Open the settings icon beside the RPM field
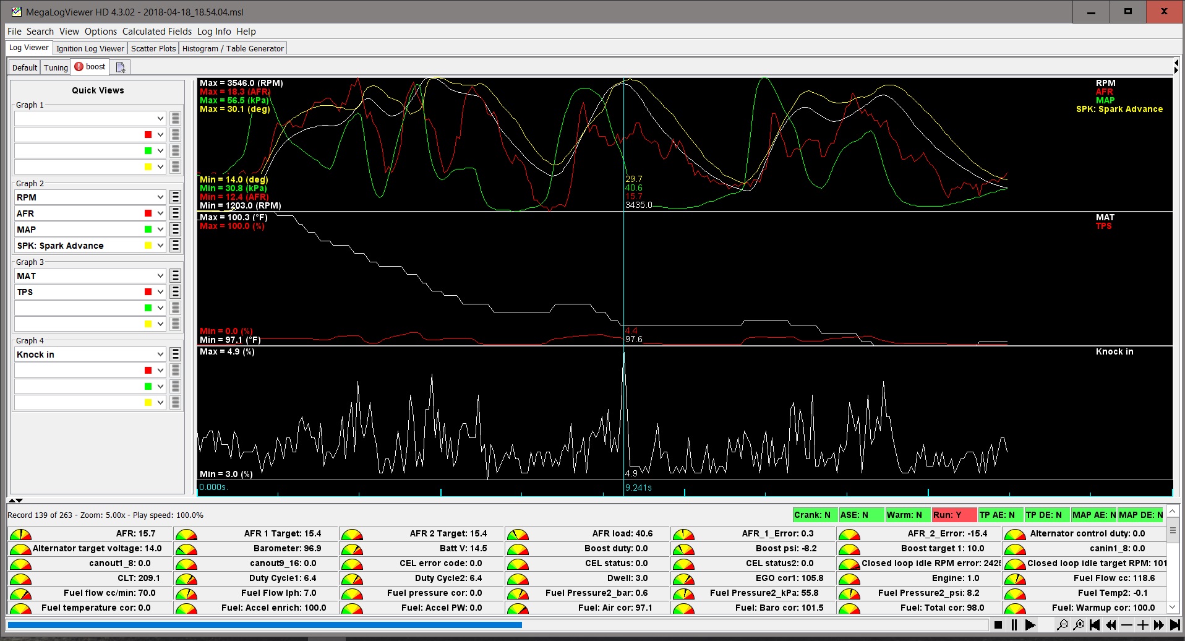This screenshot has width=1185, height=641. [176, 197]
